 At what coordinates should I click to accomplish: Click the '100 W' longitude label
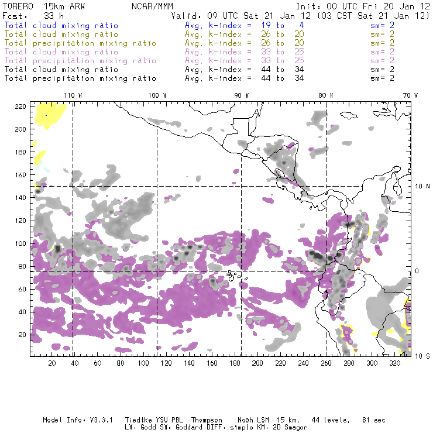[x=157, y=95]
